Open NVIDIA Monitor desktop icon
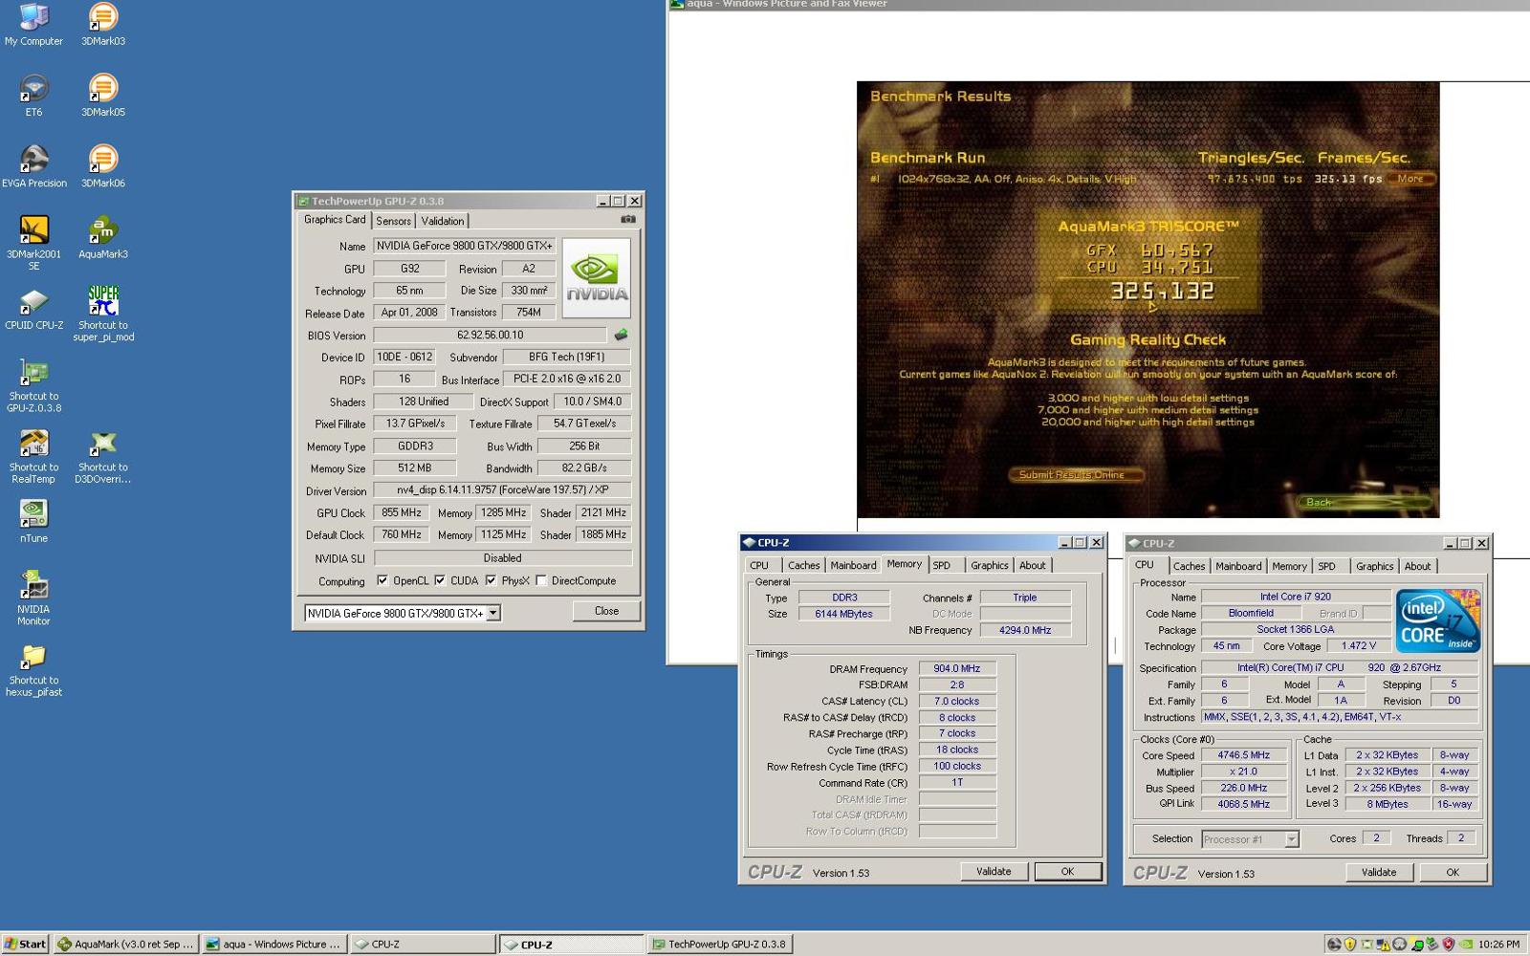 coord(33,597)
